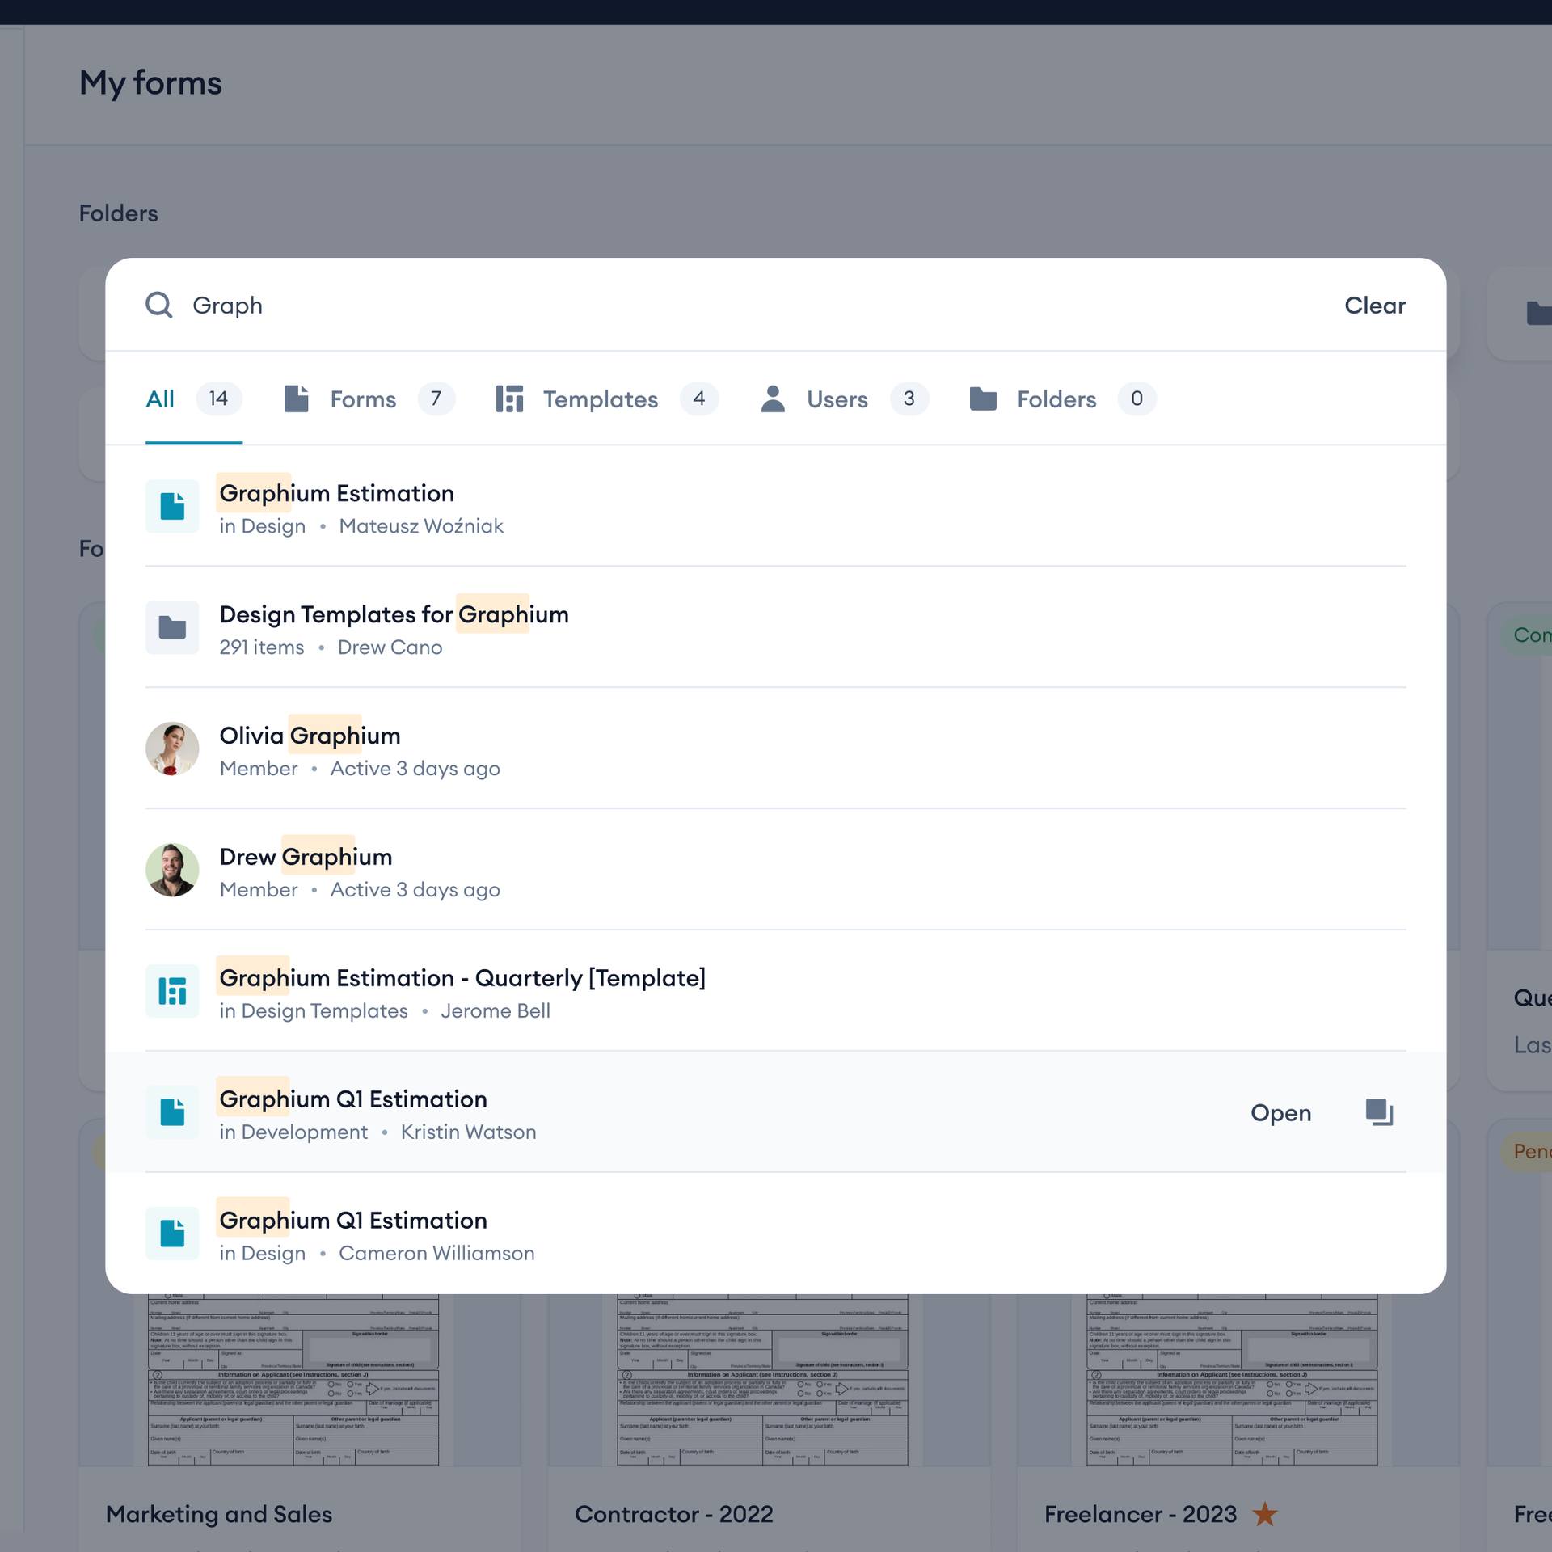Click the search magnifier icon
This screenshot has height=1552, width=1552.
click(159, 306)
